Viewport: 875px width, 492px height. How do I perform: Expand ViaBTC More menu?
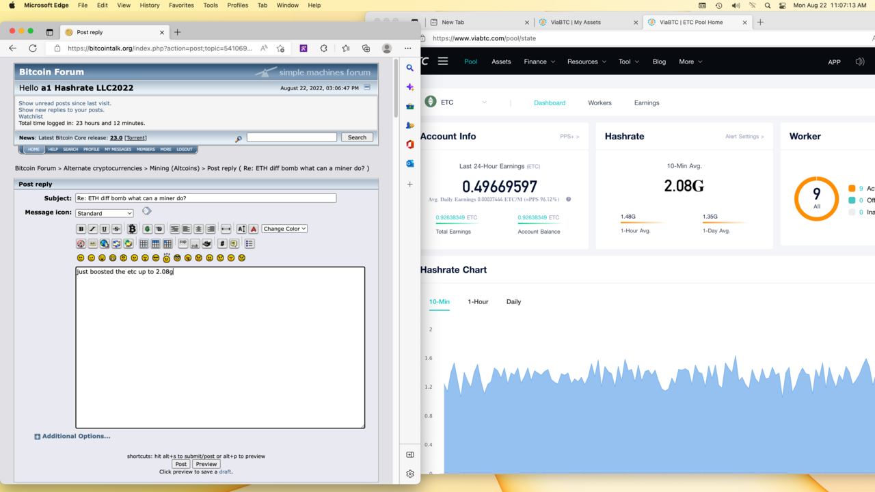click(690, 61)
